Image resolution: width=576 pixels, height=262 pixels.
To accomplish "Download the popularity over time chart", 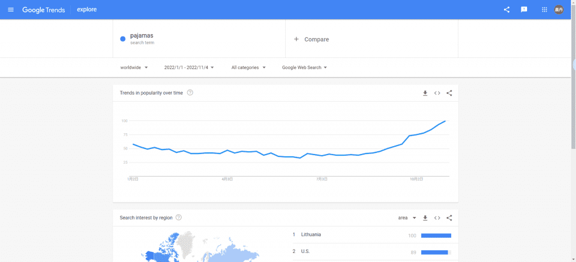I will tap(425, 93).
